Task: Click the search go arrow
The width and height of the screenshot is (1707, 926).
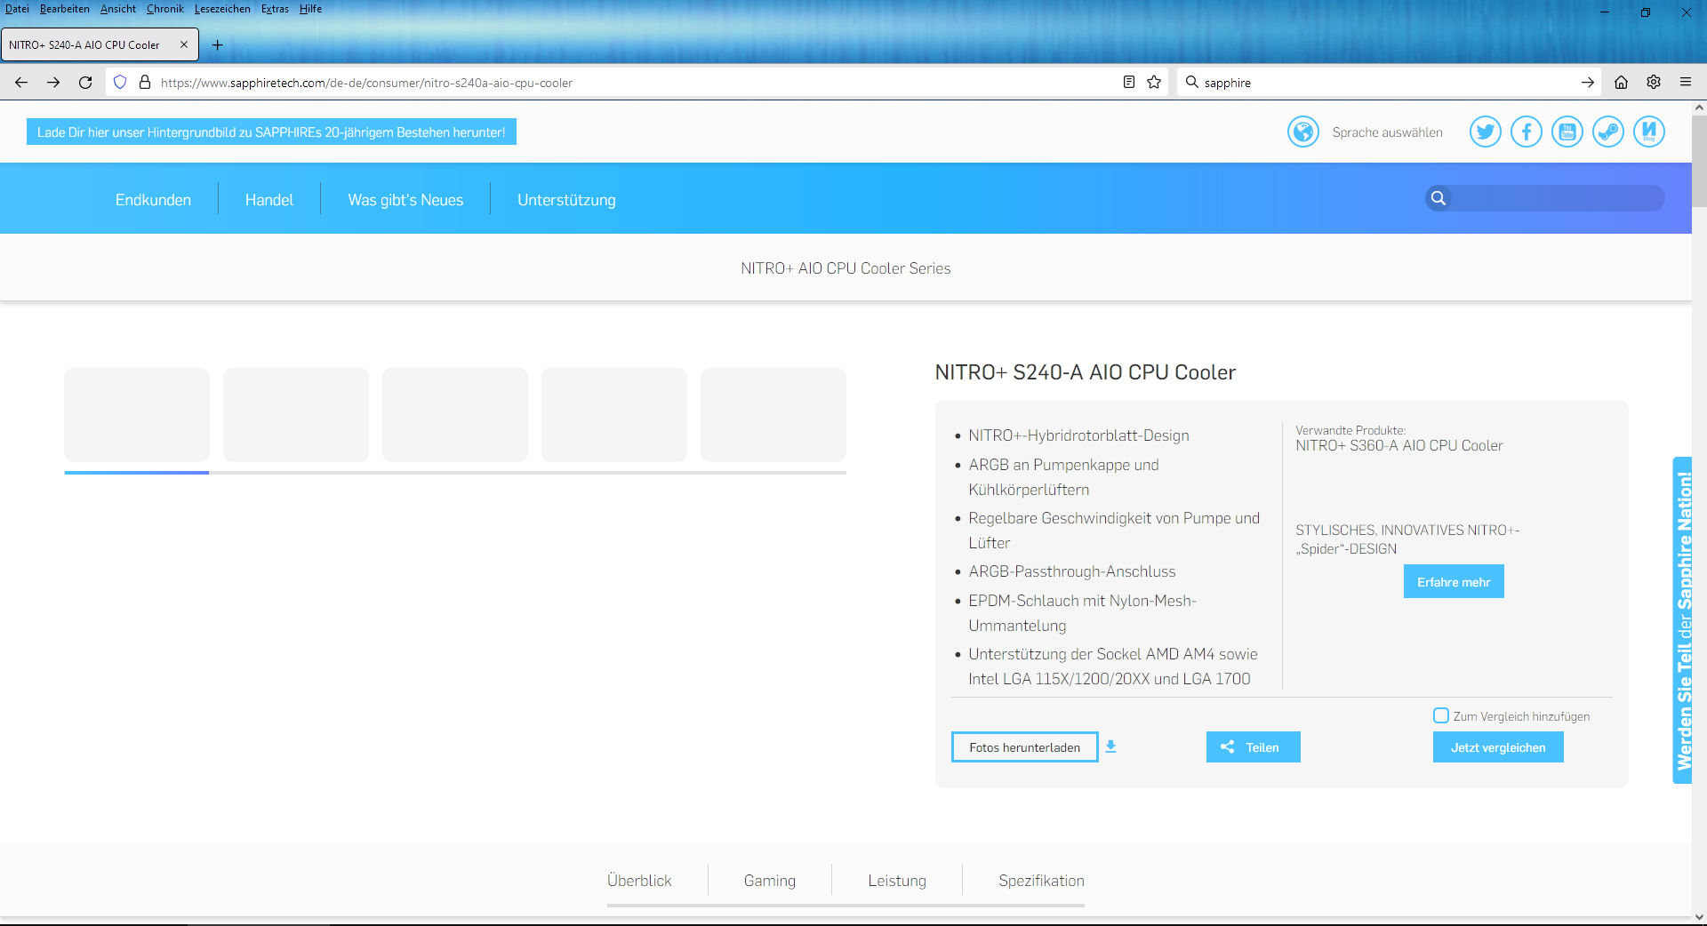Action: 1587,83
